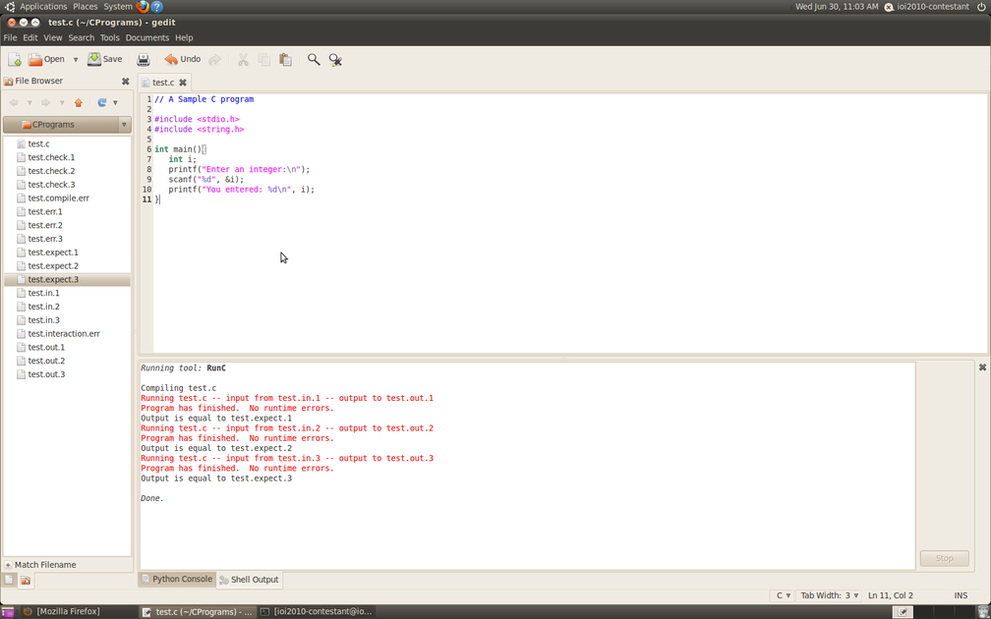Open the Help menu

tap(184, 38)
